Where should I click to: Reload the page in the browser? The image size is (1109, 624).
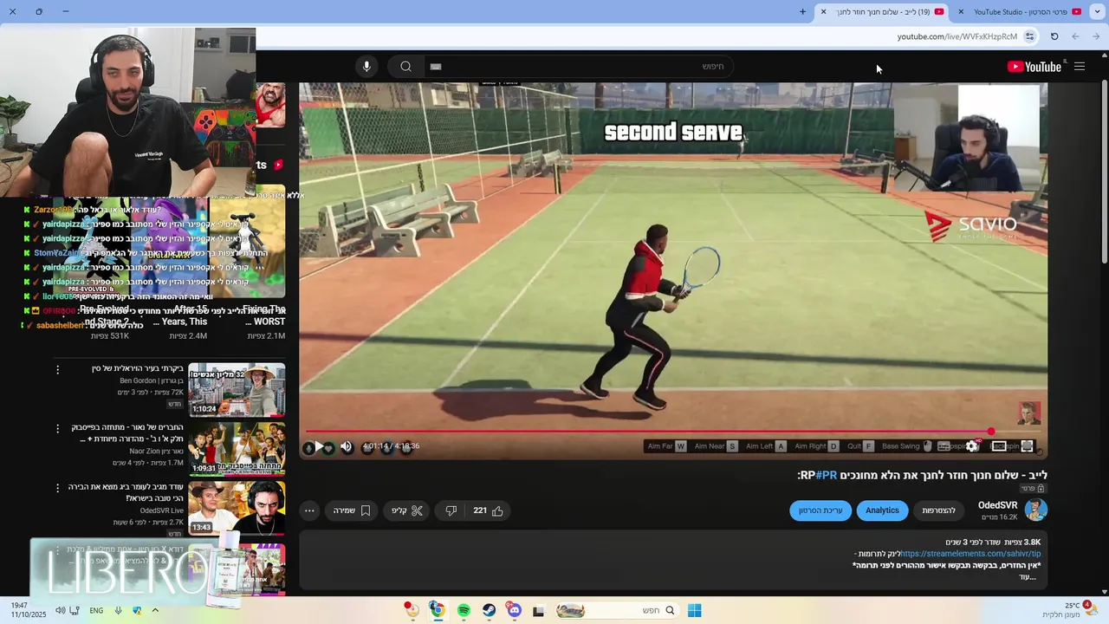coord(1054,36)
